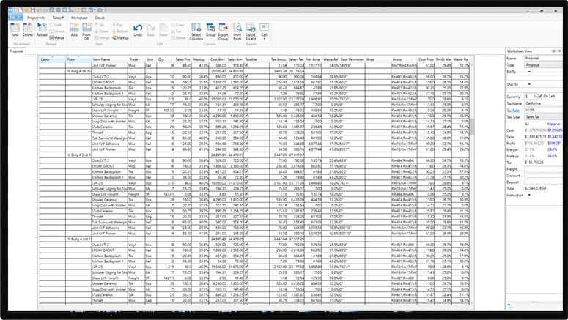Screen dimensions: 568x320
Task: Toggle the On Left currency checkbox
Action: pyautogui.click(x=540, y=96)
